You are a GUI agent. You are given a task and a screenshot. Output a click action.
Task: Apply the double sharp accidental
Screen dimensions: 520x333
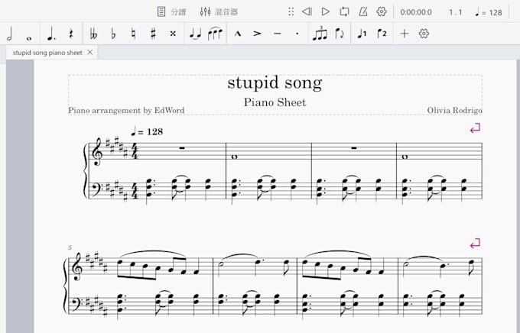coord(173,34)
